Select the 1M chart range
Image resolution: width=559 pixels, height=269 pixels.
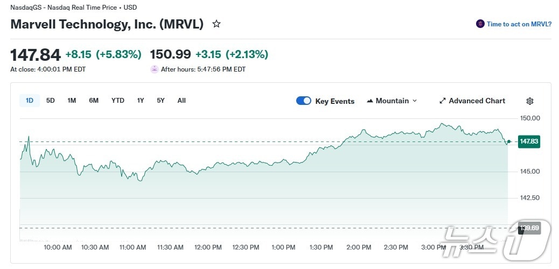72,101
